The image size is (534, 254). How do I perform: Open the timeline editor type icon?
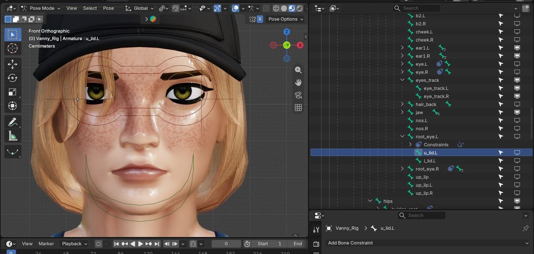pos(11,244)
